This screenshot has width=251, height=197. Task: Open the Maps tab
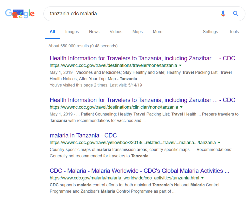[137, 32]
